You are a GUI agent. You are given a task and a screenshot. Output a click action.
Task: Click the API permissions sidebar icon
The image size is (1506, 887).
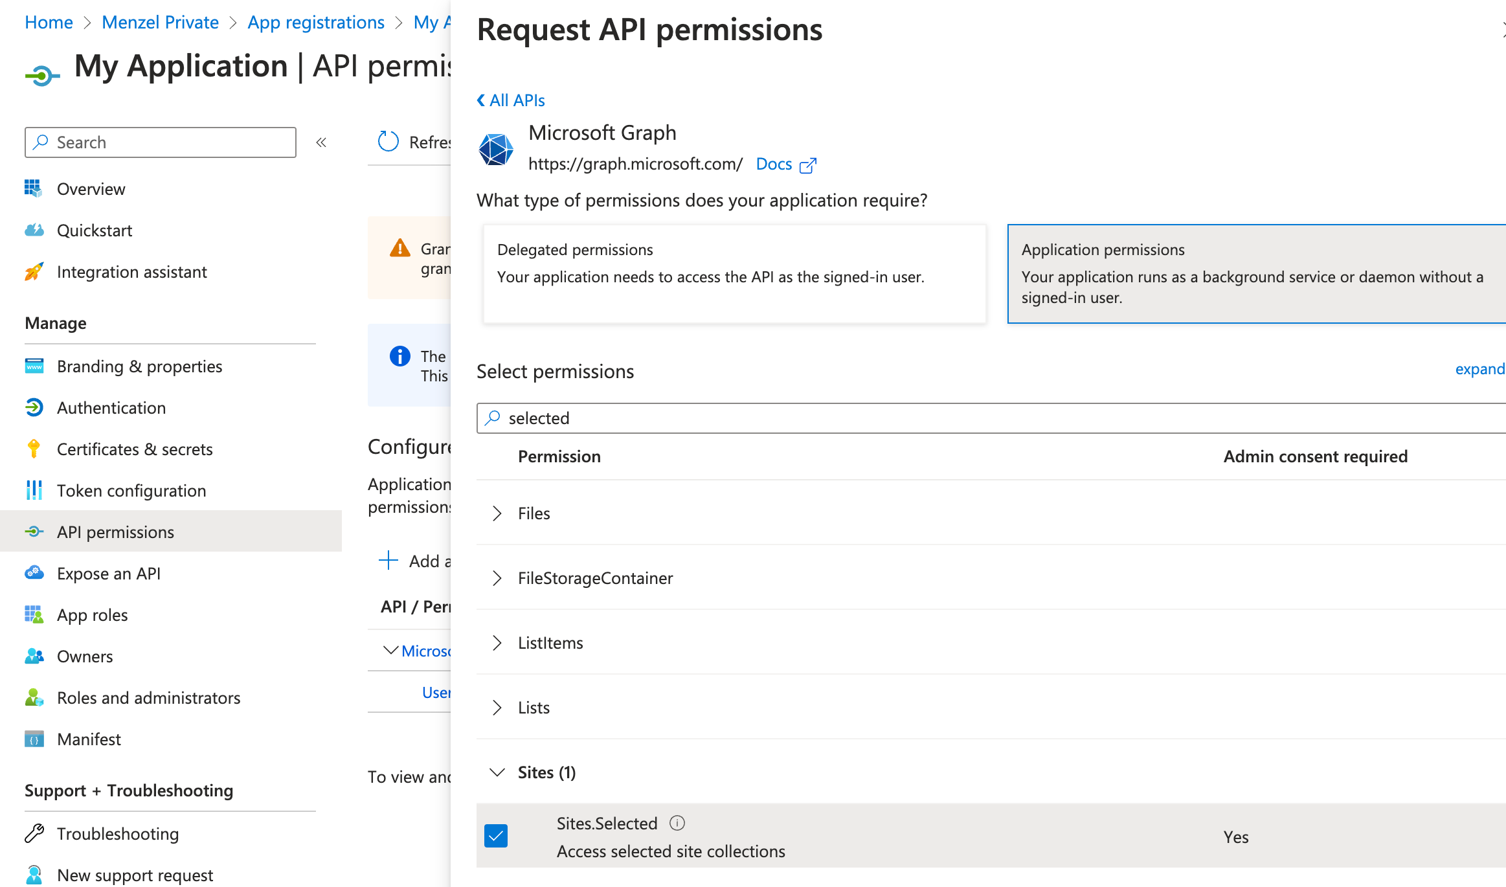(34, 532)
